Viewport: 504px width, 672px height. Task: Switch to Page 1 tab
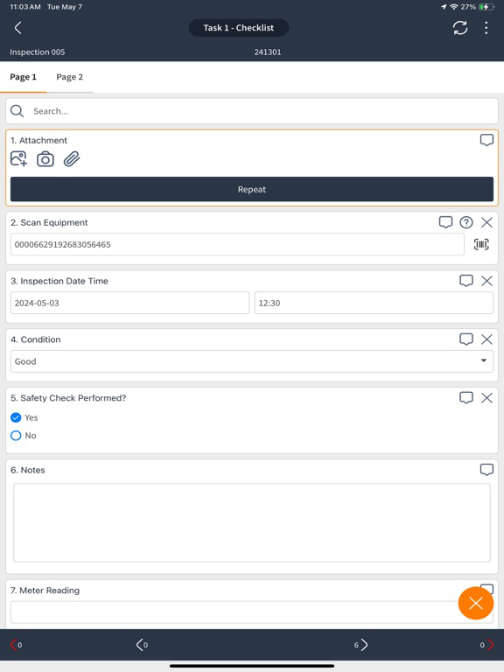[23, 77]
